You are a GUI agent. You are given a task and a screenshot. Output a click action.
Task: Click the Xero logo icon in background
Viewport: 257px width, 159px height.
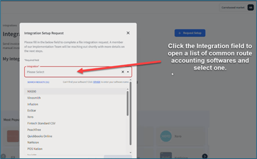coord(166,136)
